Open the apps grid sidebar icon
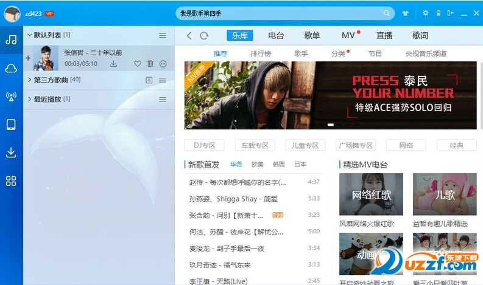 click(x=11, y=180)
